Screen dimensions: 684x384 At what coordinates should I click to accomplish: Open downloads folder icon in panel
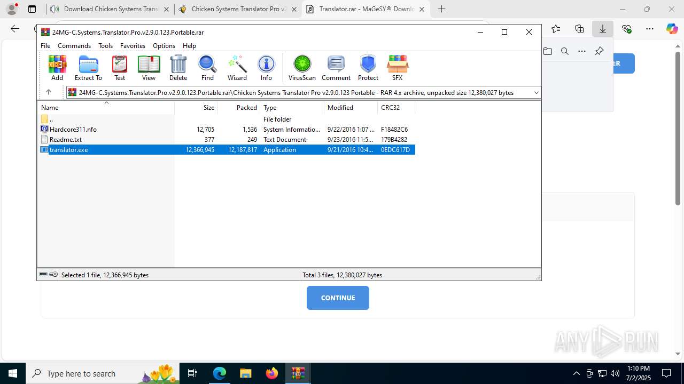click(x=548, y=51)
